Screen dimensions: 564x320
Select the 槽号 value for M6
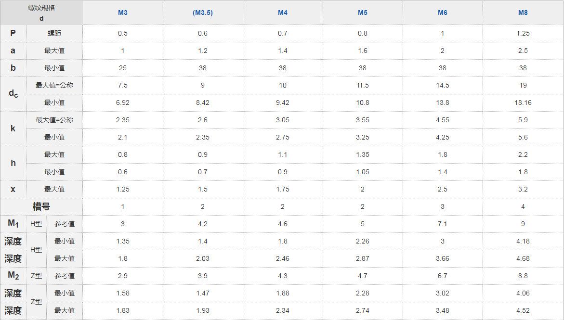click(443, 206)
